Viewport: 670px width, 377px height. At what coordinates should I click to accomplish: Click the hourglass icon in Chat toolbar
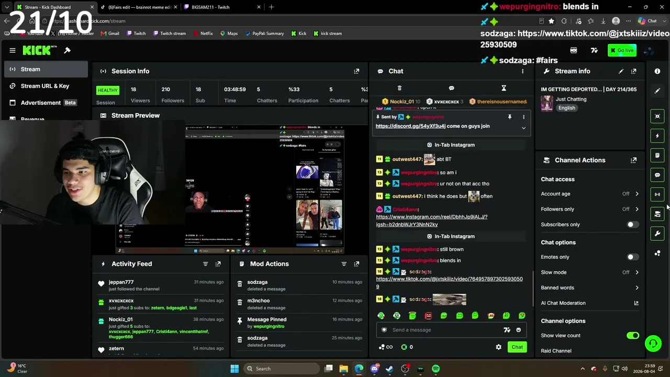pyautogui.click(x=504, y=88)
